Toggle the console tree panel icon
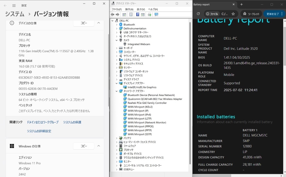The width and height of the screenshot is (286, 177). pos(125,15)
